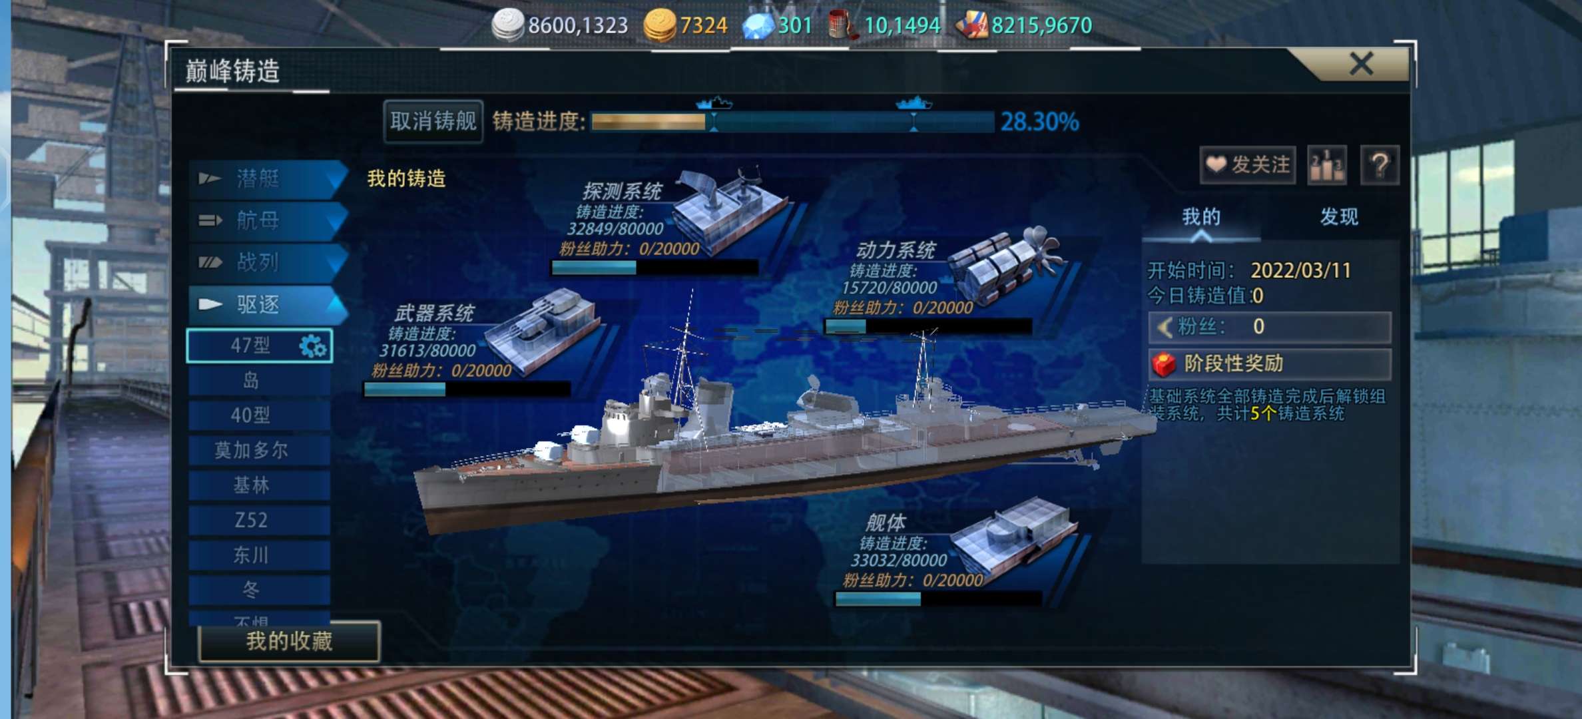Expand the 战列 battleship category
This screenshot has width=1582, height=719.
[x=268, y=262]
